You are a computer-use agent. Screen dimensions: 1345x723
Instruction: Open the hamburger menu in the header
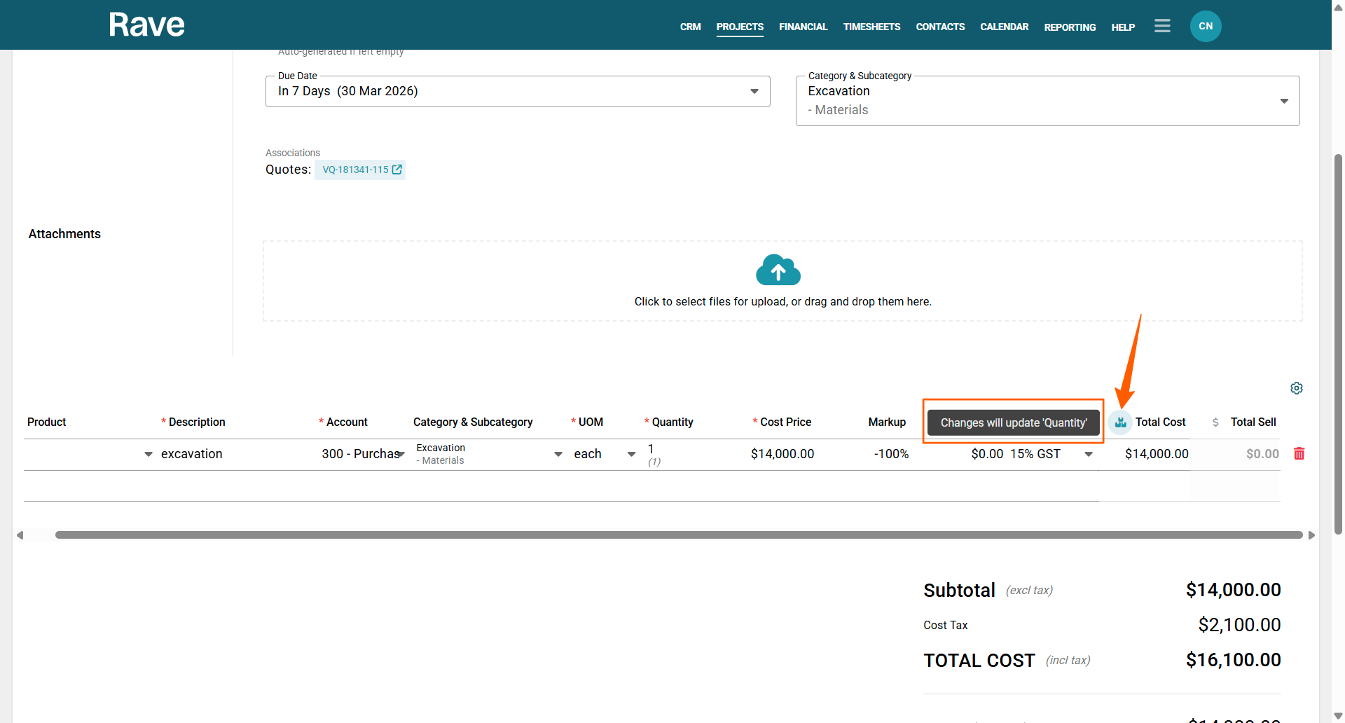point(1162,26)
